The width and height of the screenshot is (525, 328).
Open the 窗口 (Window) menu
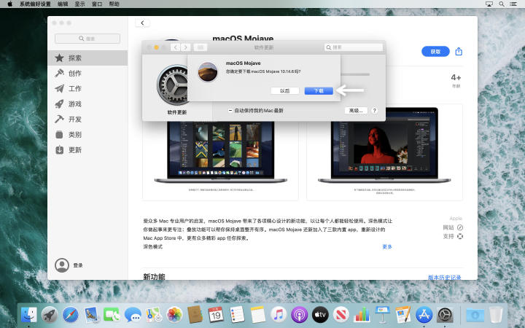(x=97, y=4)
